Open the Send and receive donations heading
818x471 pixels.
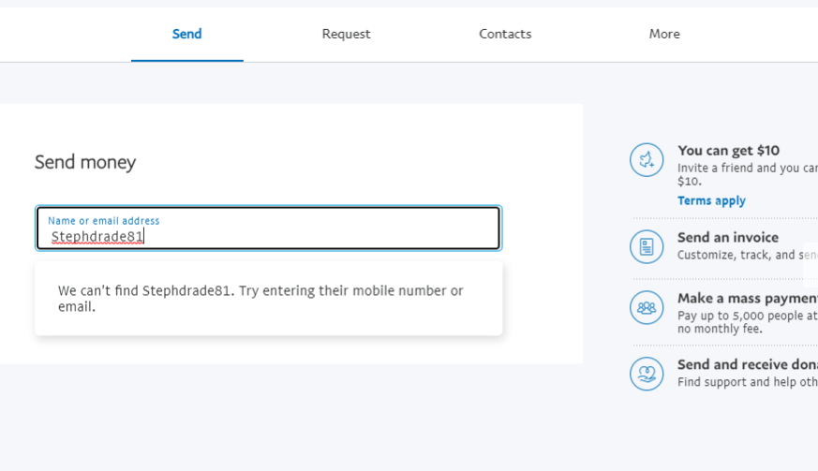[747, 364]
